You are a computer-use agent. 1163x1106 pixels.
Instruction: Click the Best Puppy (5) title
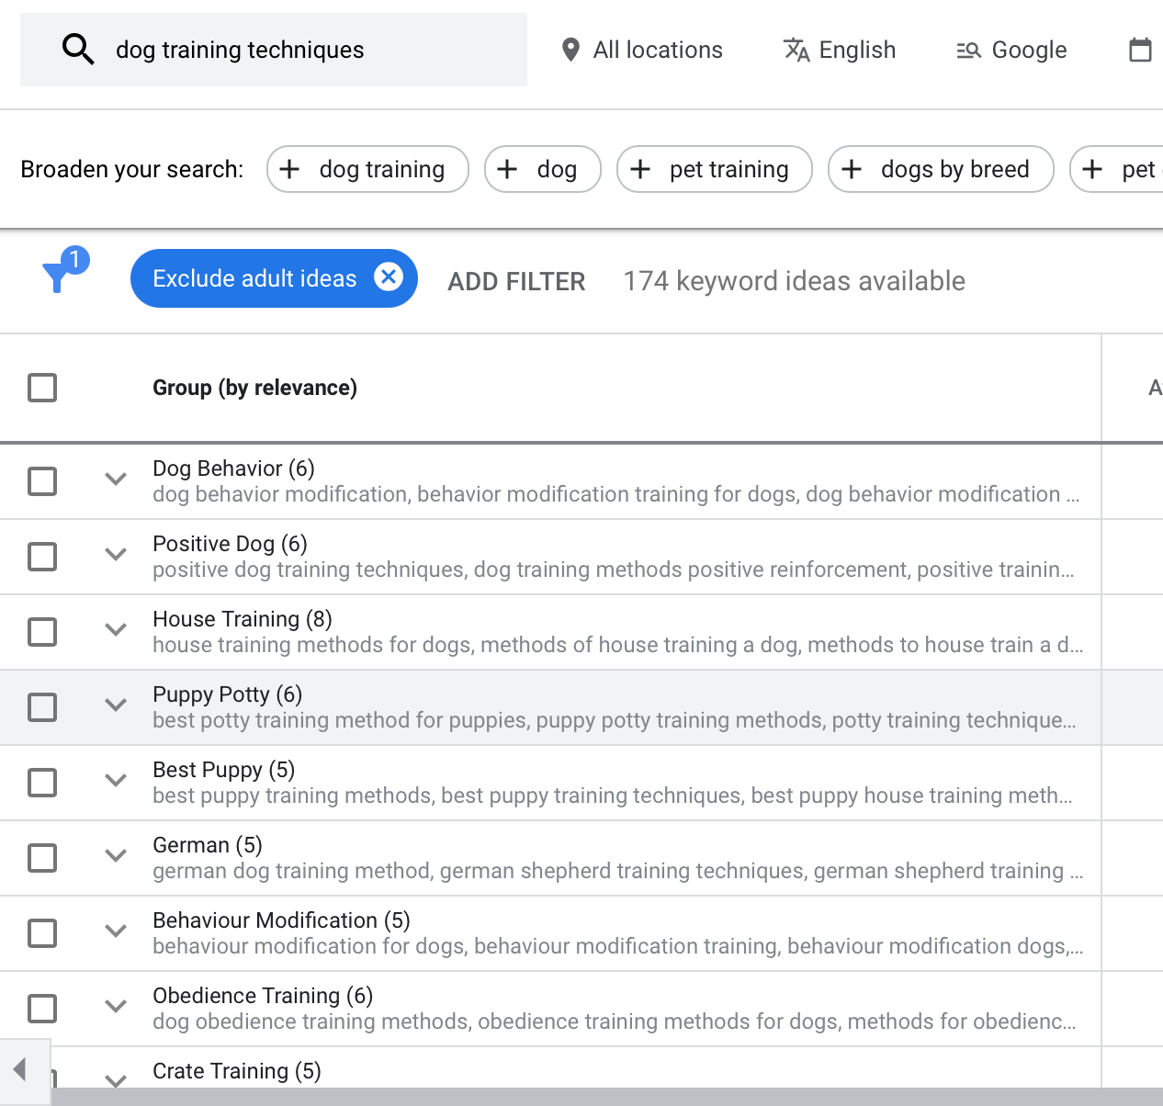(x=223, y=770)
